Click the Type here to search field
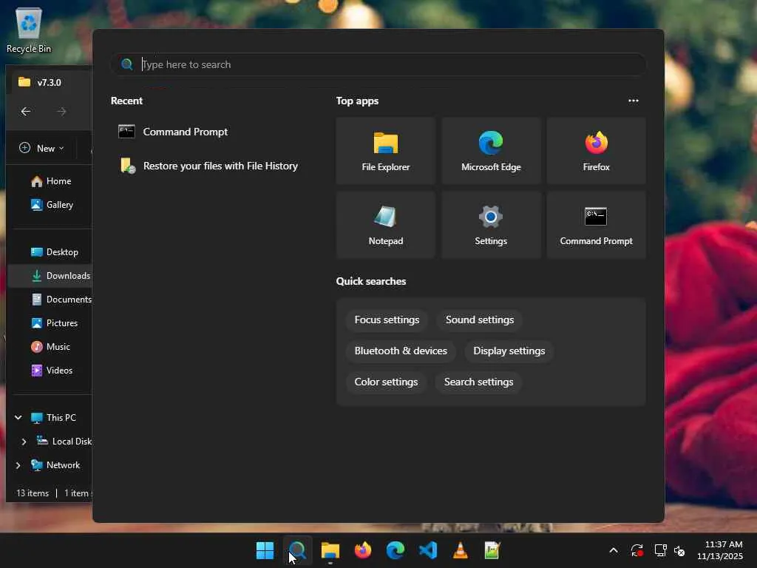 (x=378, y=64)
